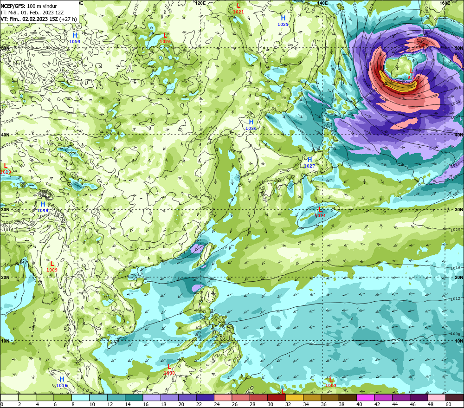Click the 160E longitude label
Screen dimensions: 464x408
tap(445, 3)
